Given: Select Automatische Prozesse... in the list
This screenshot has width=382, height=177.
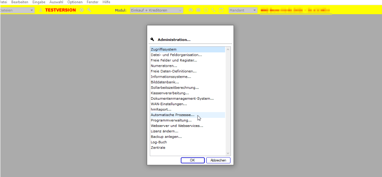Looking at the screenshot, I should (173, 115).
